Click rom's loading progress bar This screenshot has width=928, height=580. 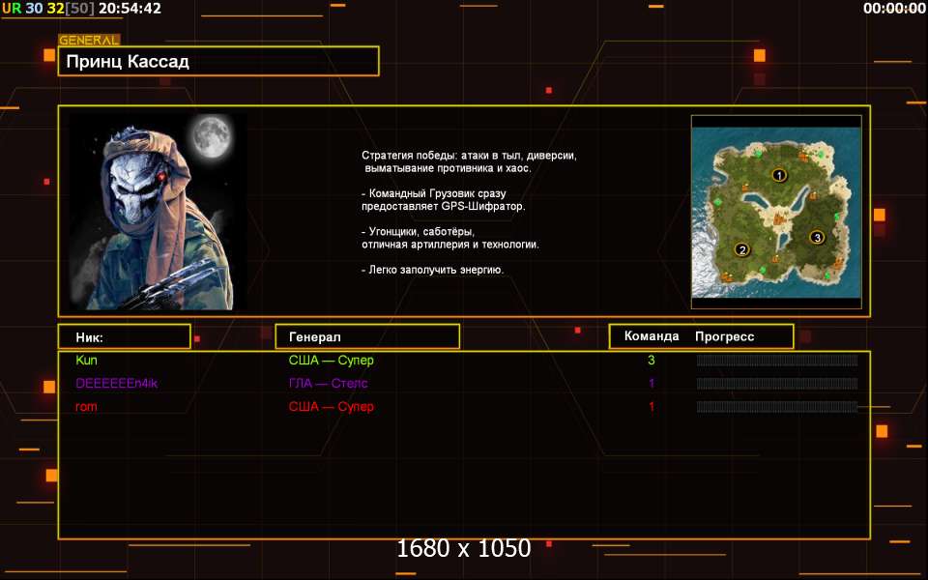[x=776, y=407]
